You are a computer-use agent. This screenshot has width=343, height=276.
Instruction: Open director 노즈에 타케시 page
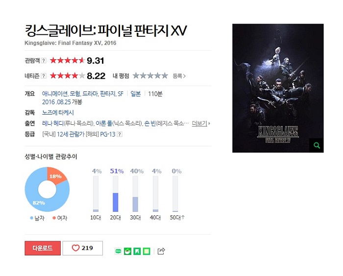point(58,113)
